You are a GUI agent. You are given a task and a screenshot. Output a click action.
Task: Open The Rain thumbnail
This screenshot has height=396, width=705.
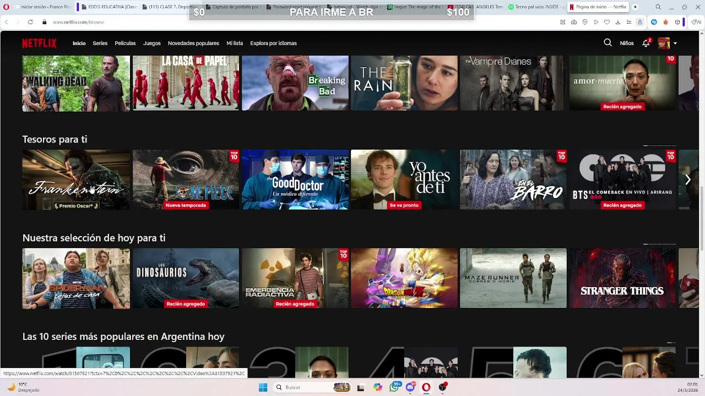[404, 83]
